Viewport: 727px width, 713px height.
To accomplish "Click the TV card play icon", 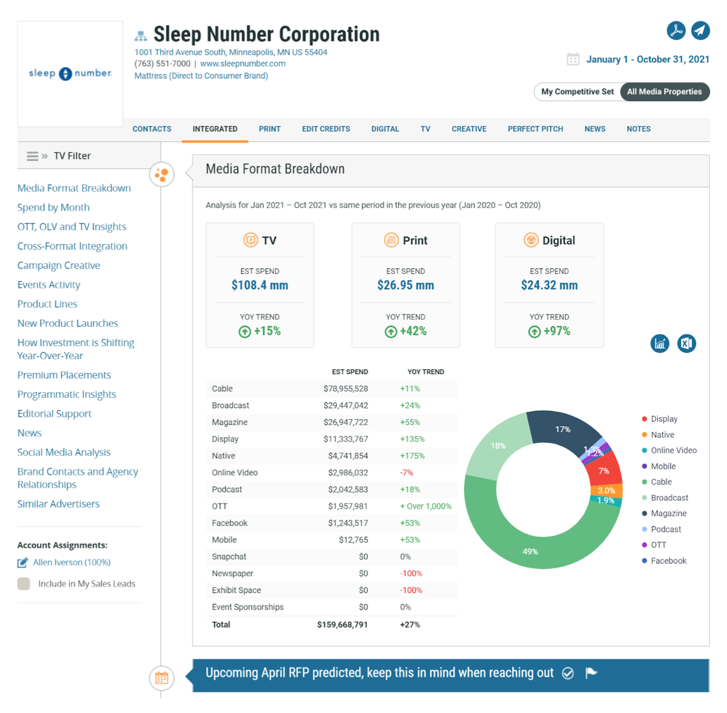I will pyautogui.click(x=250, y=240).
